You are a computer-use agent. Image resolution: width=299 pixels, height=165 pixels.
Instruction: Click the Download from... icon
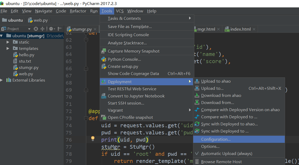[197, 102]
